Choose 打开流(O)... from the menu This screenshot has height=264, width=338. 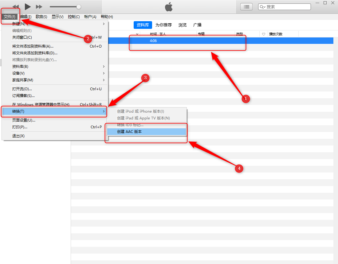[55, 89]
